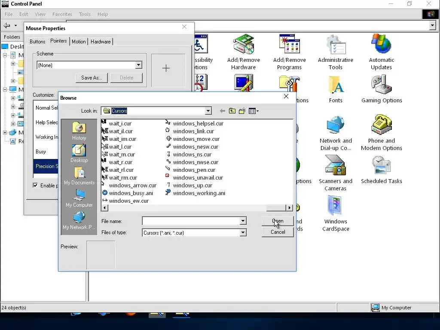This screenshot has width=440, height=330.
Task: Open the Edit menu
Action: (x=24, y=14)
